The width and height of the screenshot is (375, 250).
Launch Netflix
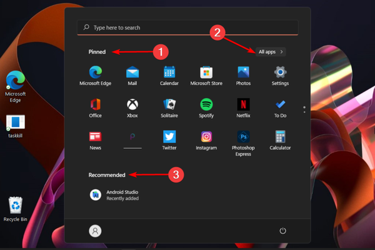tap(243, 108)
